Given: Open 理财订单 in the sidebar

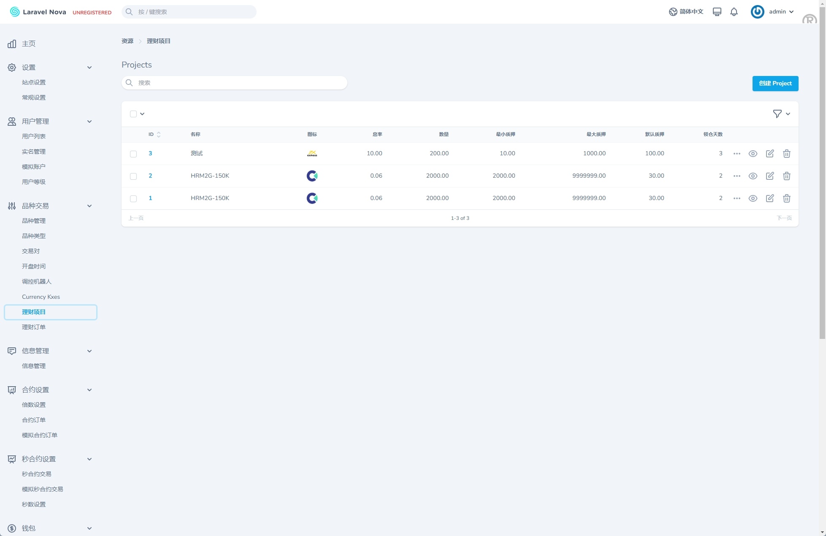Looking at the screenshot, I should point(34,327).
